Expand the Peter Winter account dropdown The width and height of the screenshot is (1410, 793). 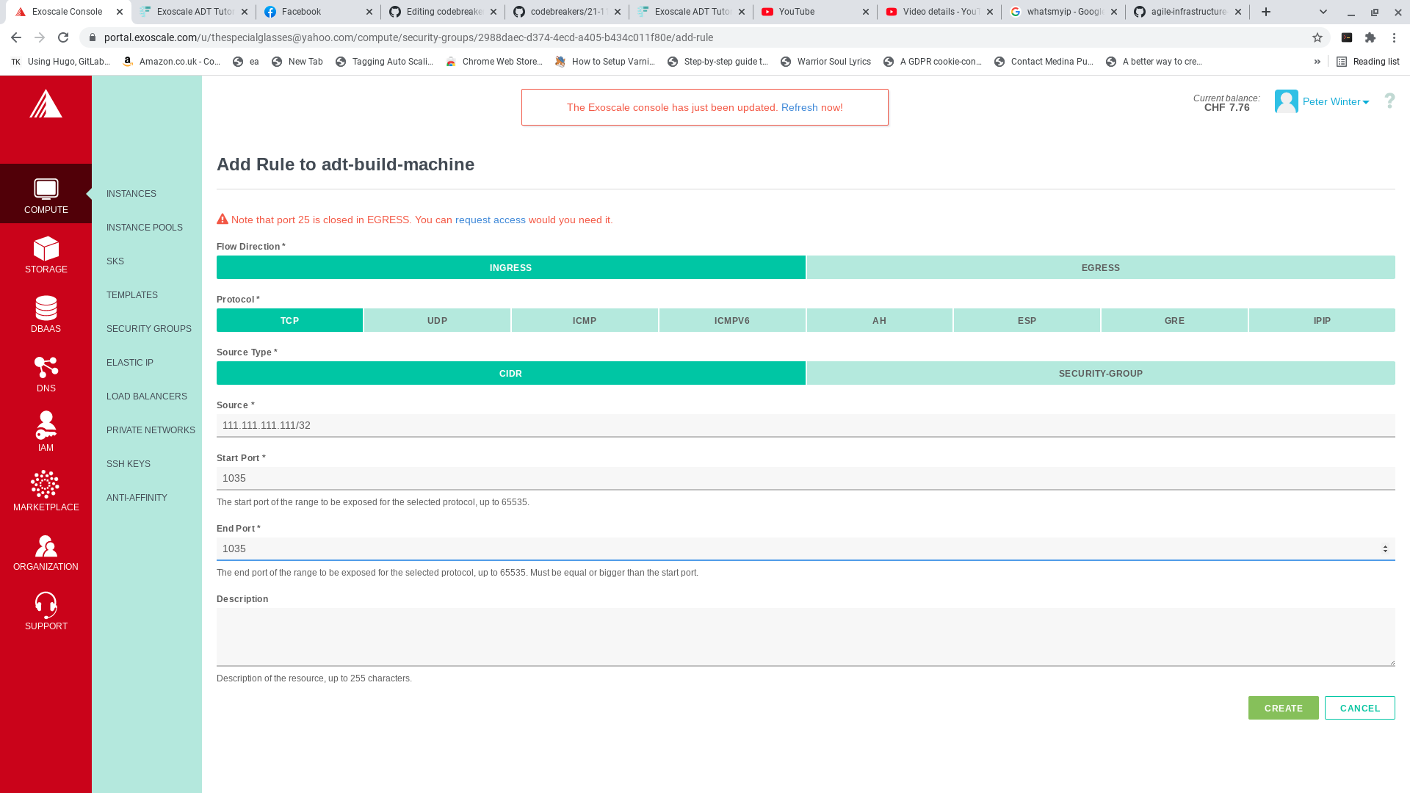pos(1335,102)
